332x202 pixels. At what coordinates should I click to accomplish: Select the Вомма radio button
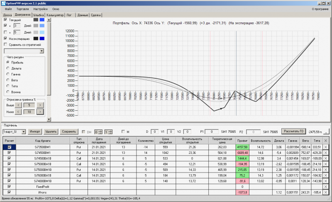pyautogui.click(x=8, y=92)
